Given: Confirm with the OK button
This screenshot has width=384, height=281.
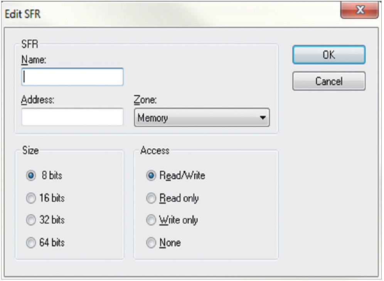Looking at the screenshot, I should point(328,55).
